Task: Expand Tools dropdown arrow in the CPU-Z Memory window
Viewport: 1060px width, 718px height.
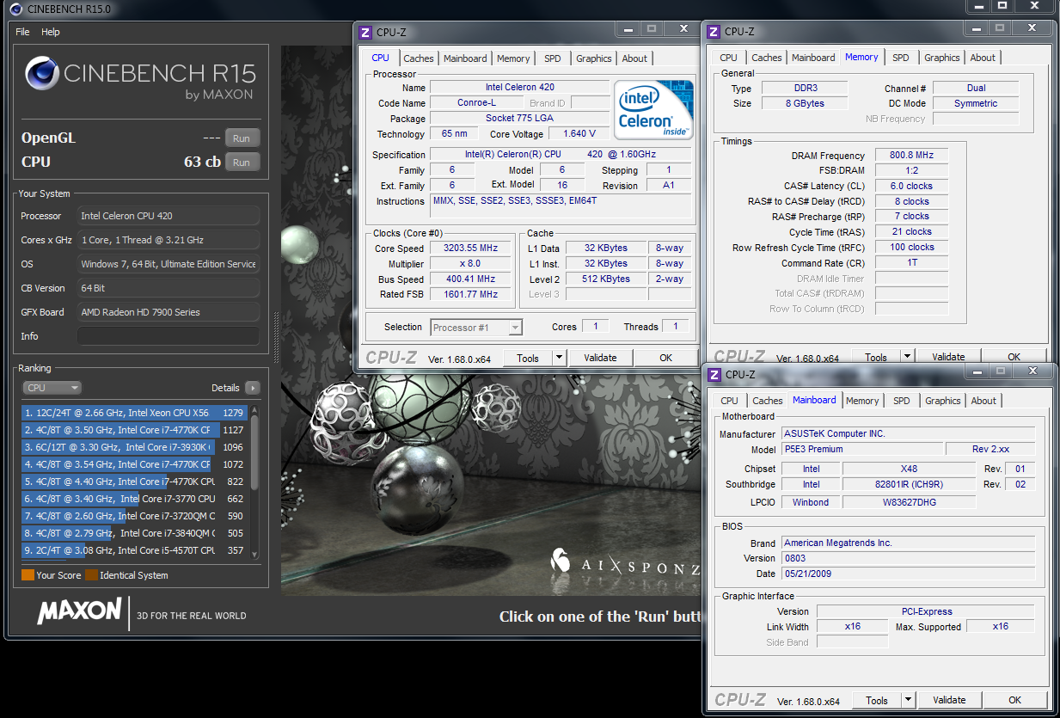Action: click(x=907, y=357)
